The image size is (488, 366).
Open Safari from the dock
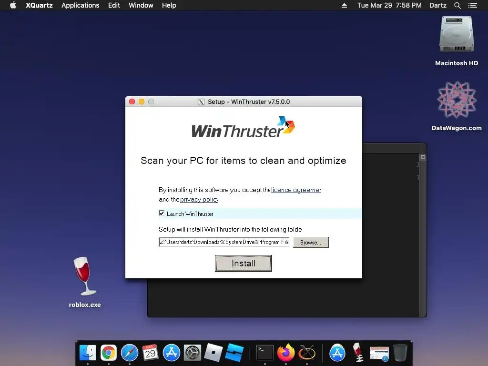130,353
